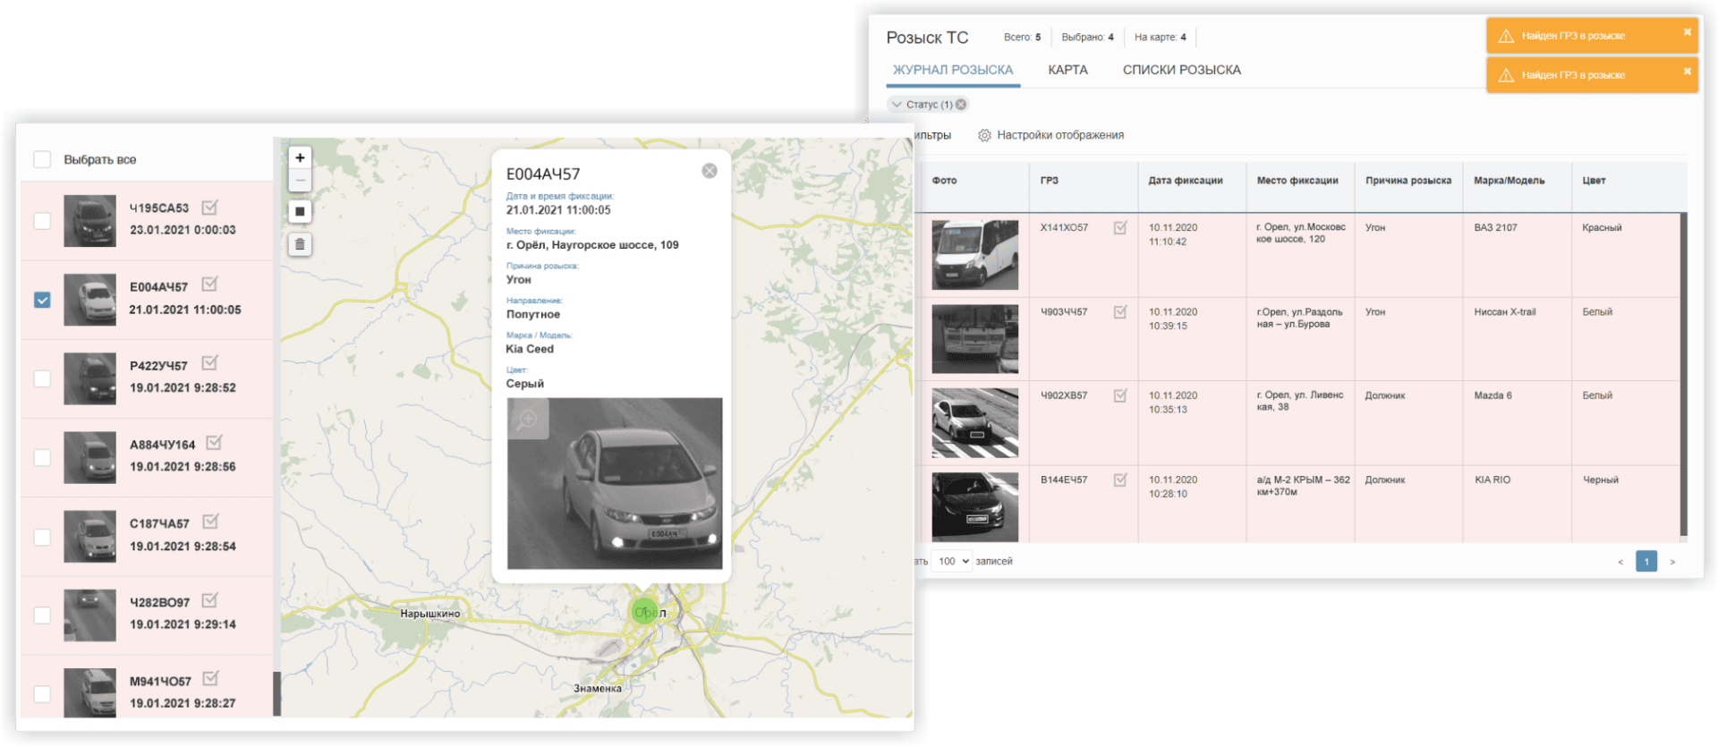Open the СПИСКИ РОЗЫСКА tab
Image resolution: width=1718 pixels, height=747 pixels.
pos(1181,70)
